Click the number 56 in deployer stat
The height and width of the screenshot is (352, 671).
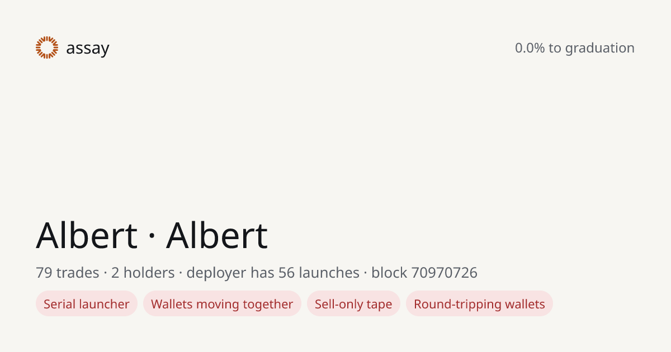[287, 273]
